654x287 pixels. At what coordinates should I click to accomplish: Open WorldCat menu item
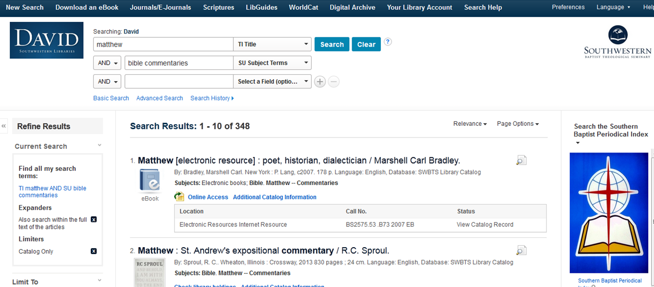click(303, 7)
